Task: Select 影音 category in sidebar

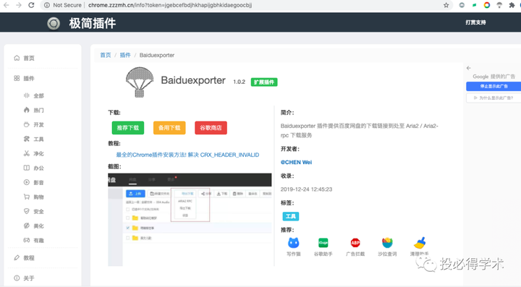Action: tap(34, 182)
